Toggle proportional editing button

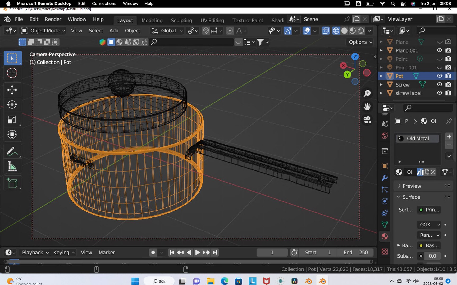[230, 31]
